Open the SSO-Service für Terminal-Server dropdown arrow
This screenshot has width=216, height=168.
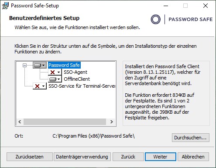pos(43,86)
